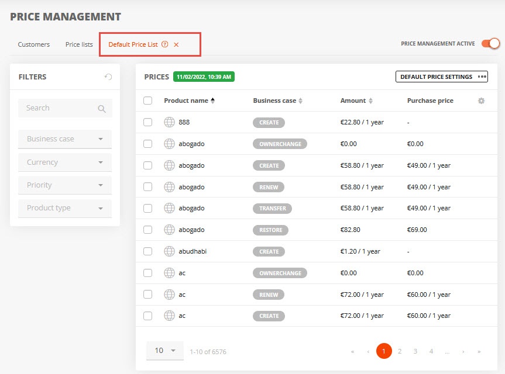The height and width of the screenshot is (374, 505).
Task: Click the €69.00 purchase price
Action: (417, 230)
